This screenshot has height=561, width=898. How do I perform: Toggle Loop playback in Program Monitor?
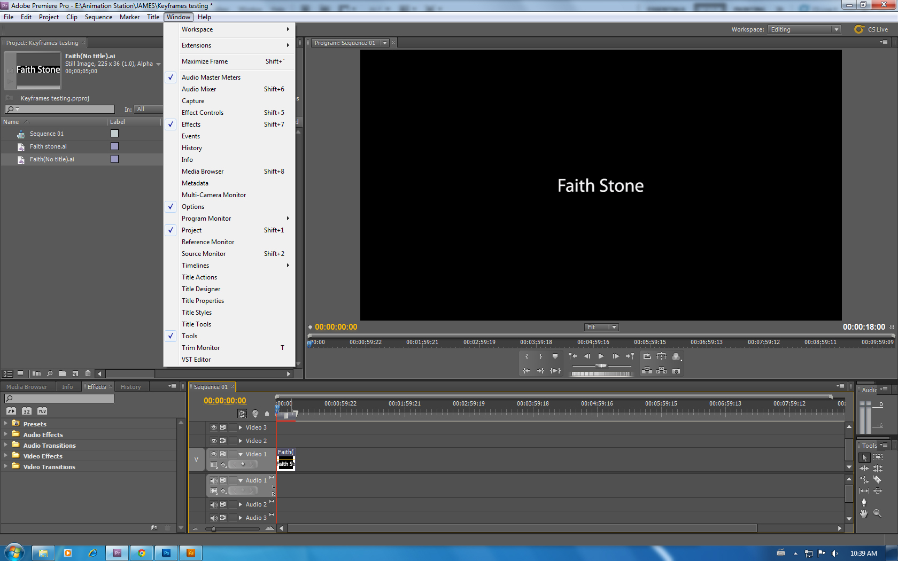[x=647, y=356]
